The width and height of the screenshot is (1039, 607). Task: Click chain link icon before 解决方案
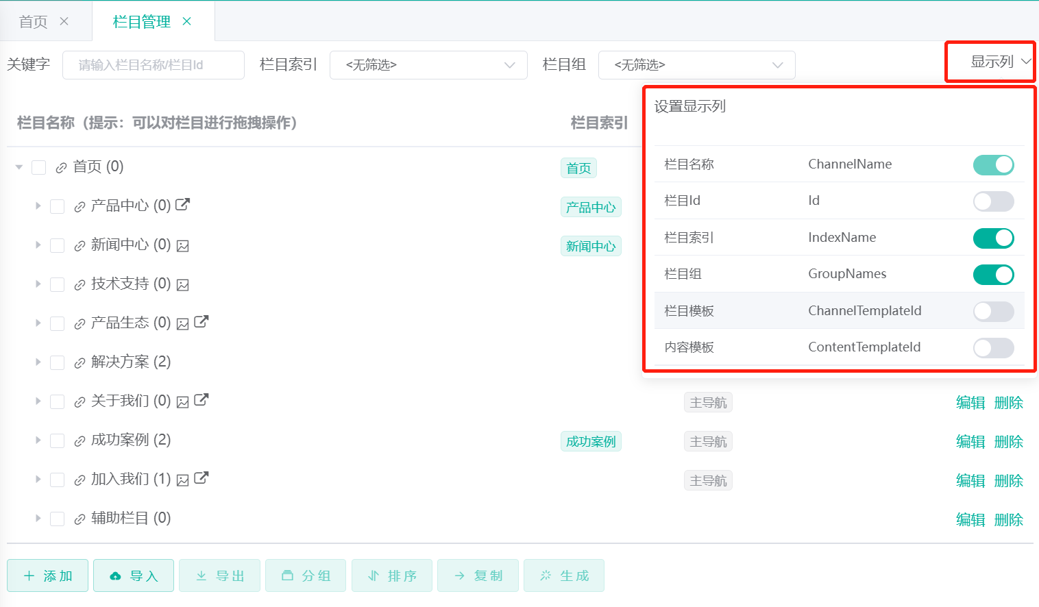tap(80, 363)
